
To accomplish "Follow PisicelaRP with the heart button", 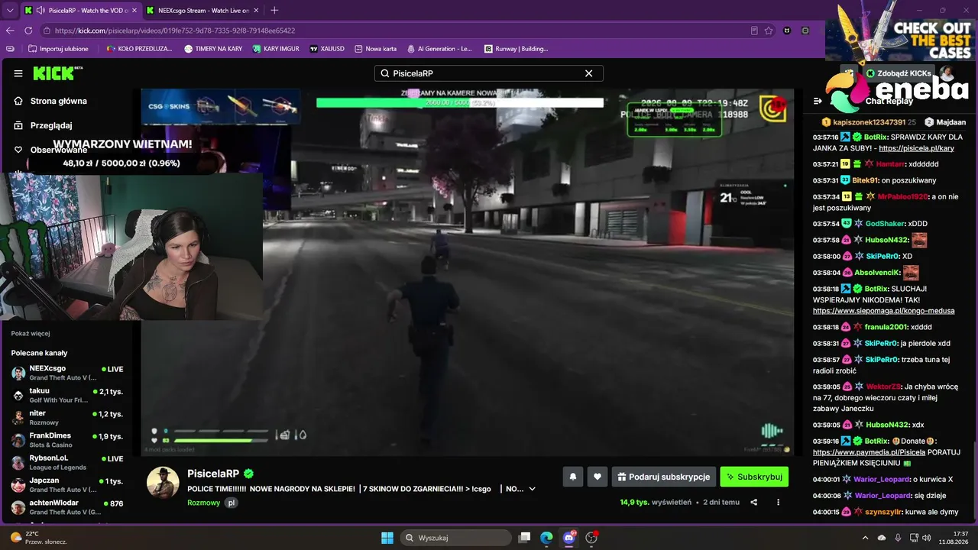I will 597,477.
